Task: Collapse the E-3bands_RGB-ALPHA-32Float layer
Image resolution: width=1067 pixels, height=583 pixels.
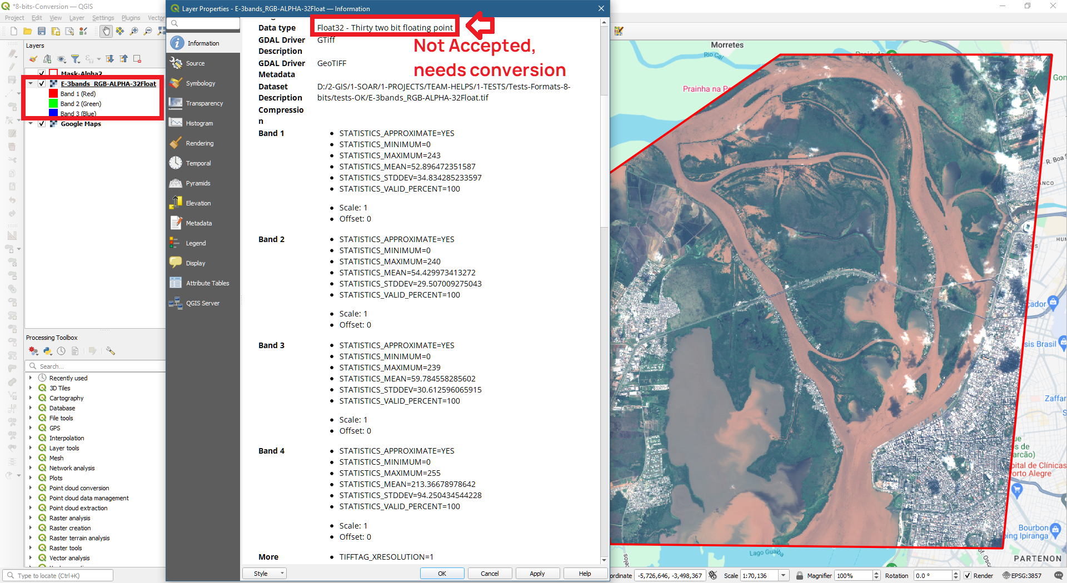Action: click(x=31, y=83)
